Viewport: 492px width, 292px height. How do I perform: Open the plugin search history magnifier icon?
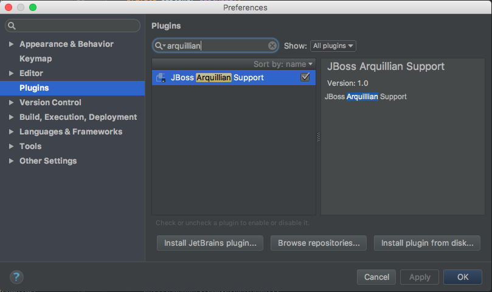pos(160,46)
